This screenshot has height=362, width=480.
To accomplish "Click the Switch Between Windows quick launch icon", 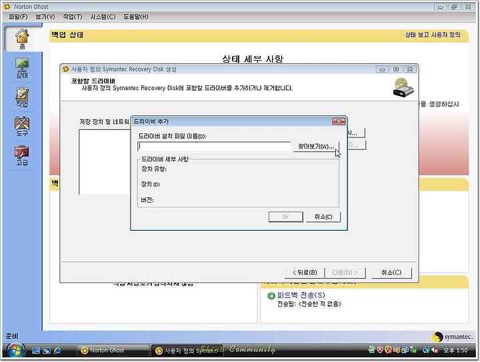I will tap(47, 351).
